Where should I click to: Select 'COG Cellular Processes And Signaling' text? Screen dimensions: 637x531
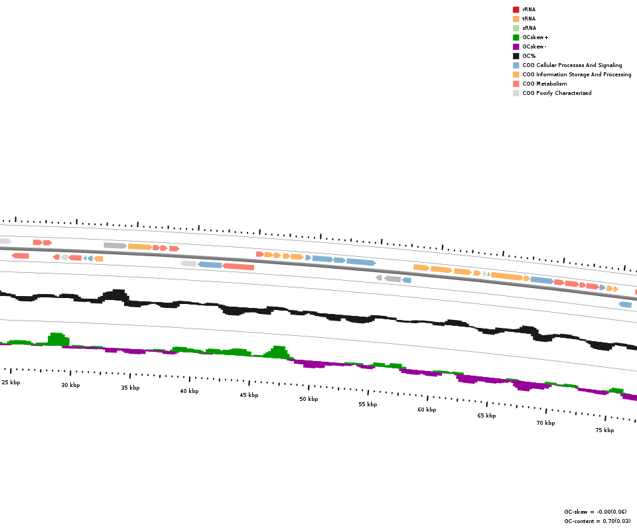click(x=572, y=65)
